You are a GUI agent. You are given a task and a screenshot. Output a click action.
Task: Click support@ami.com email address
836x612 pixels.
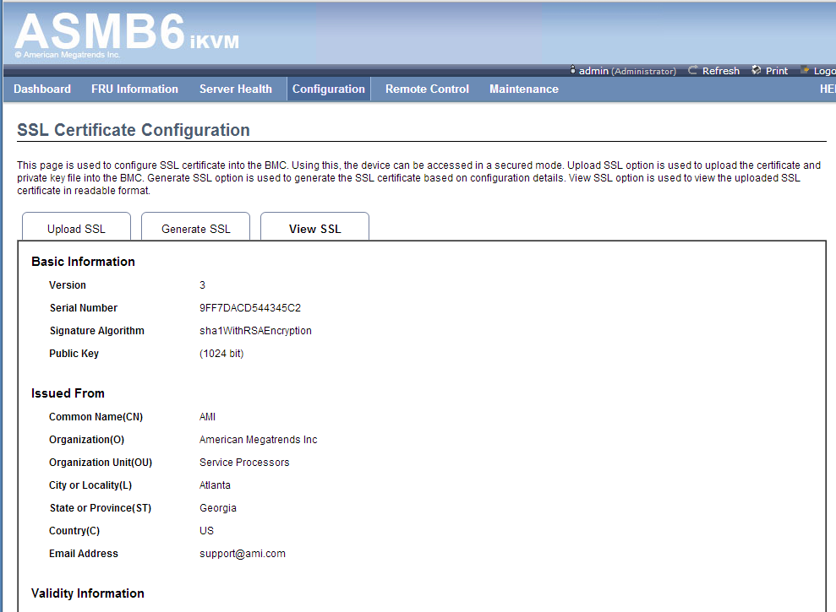click(x=242, y=554)
